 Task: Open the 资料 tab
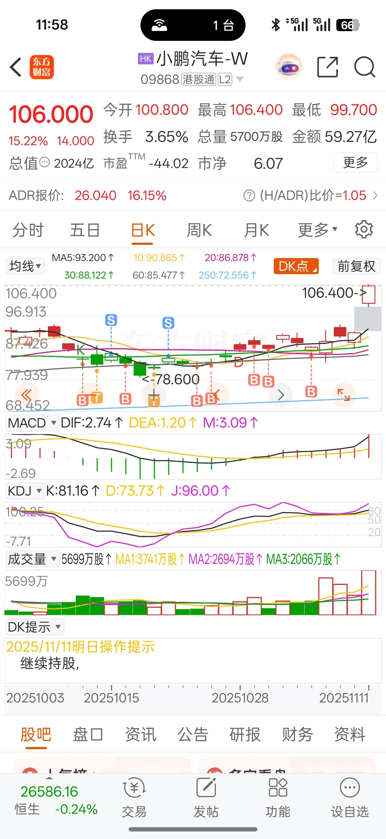tap(350, 735)
